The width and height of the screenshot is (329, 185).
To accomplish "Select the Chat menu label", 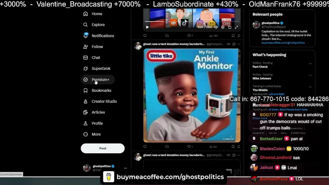I will pyautogui.click(x=96, y=58).
